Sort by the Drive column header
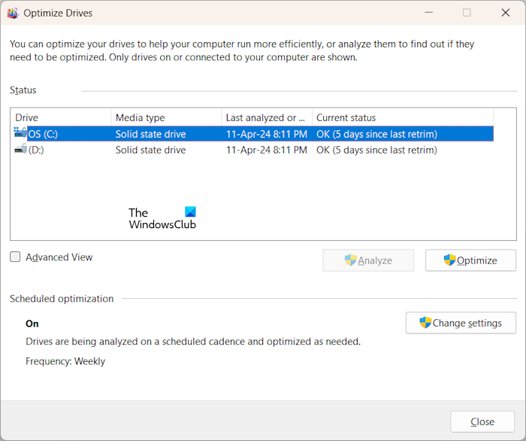 pos(60,117)
